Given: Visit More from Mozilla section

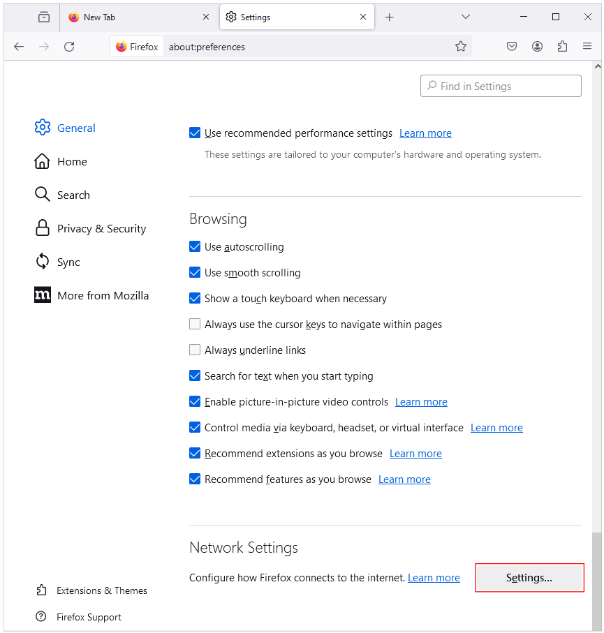Looking at the screenshot, I should (103, 295).
